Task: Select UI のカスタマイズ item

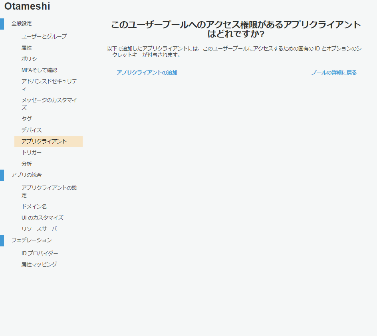Action: 42,218
